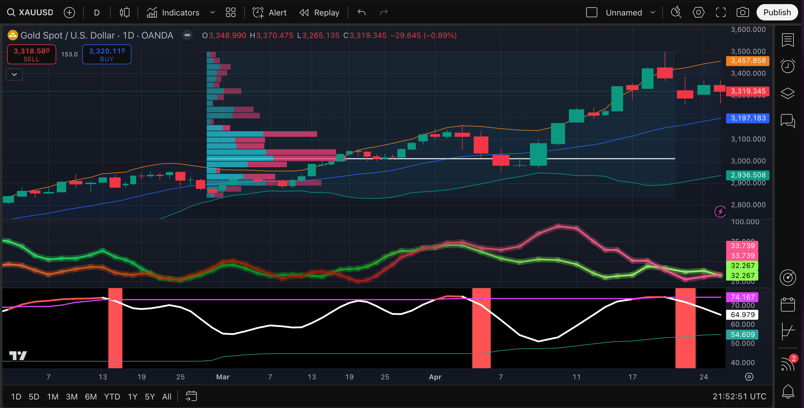The width and height of the screenshot is (804, 408).
Task: Select the 5Y date range
Action: pos(150,397)
